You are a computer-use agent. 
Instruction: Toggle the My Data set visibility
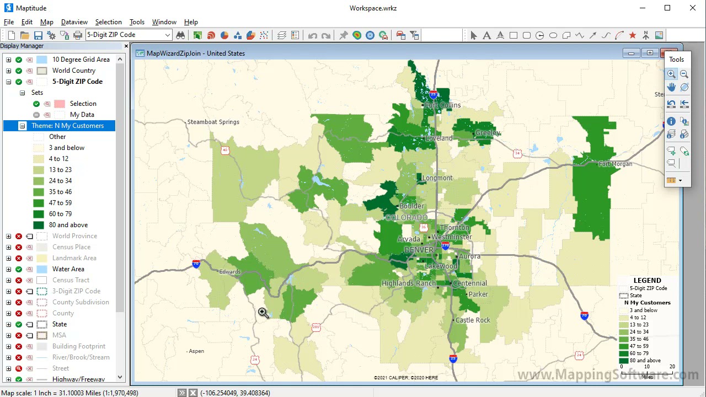point(36,115)
